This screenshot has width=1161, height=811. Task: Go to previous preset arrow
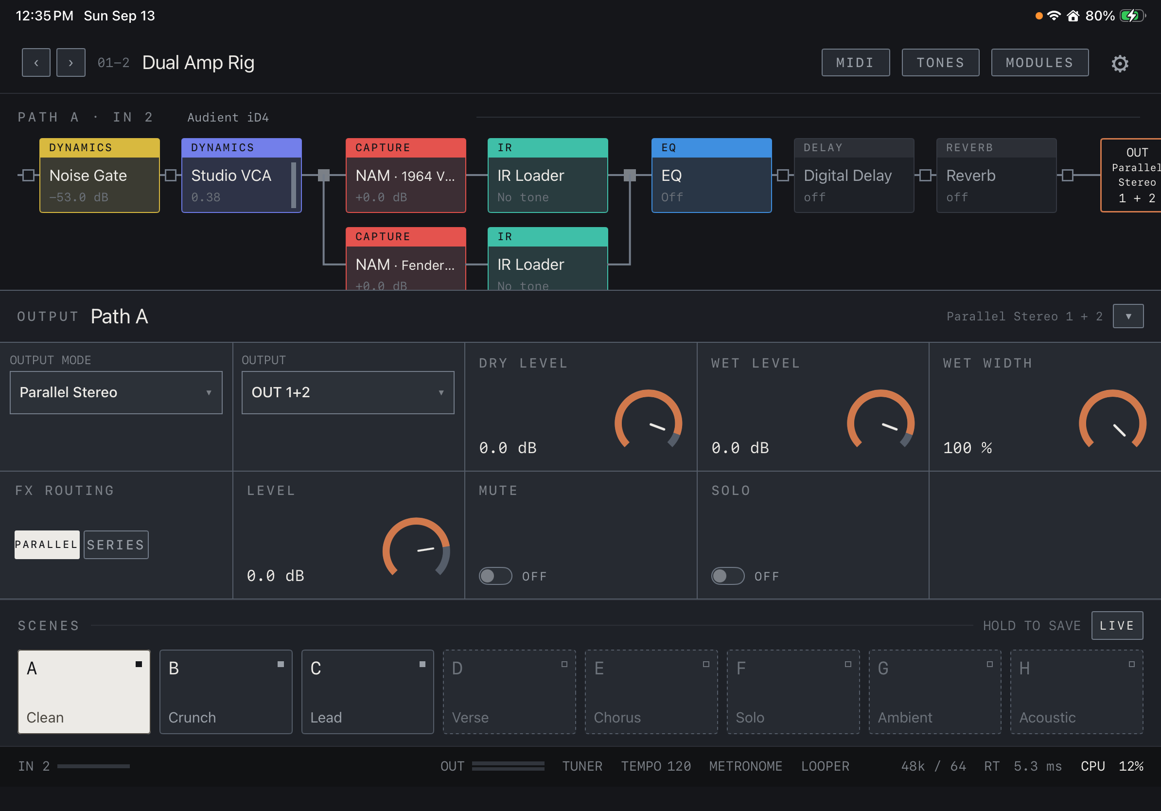(x=36, y=63)
